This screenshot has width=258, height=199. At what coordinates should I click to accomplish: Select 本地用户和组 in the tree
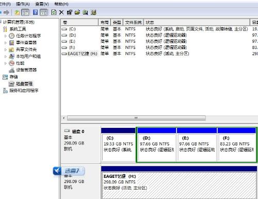(28, 56)
